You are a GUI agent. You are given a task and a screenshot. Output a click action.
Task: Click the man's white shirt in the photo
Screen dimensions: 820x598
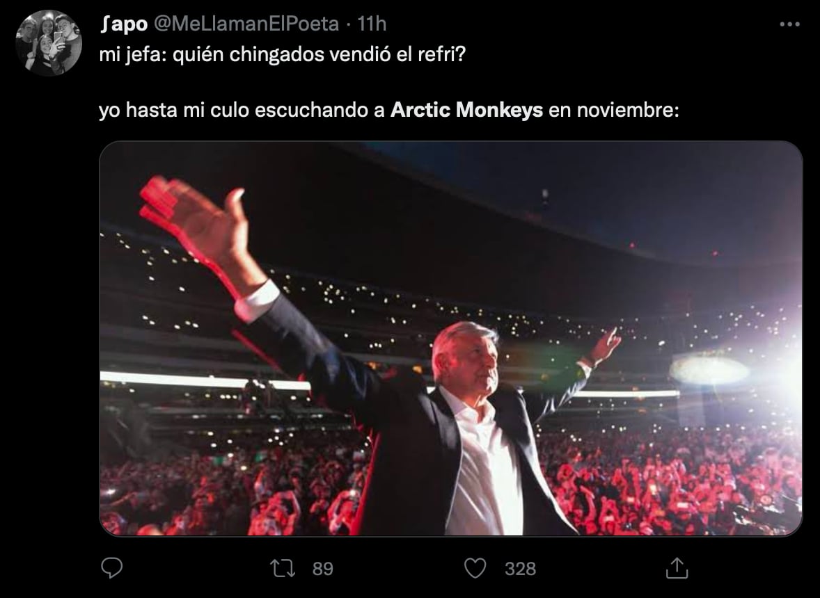coord(484,470)
